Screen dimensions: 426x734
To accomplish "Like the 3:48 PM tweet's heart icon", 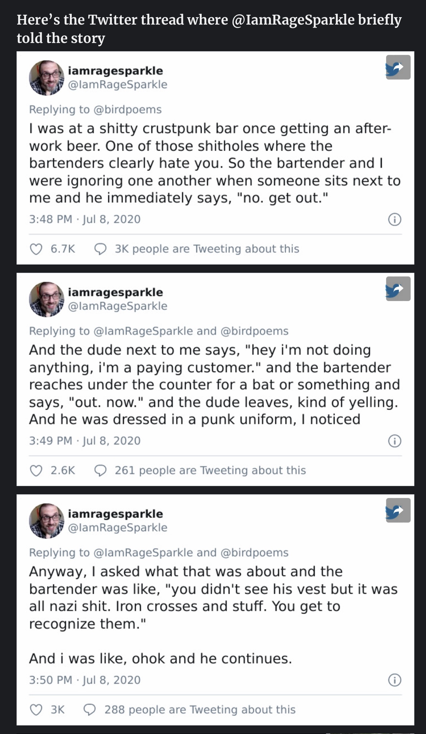I will [36, 249].
